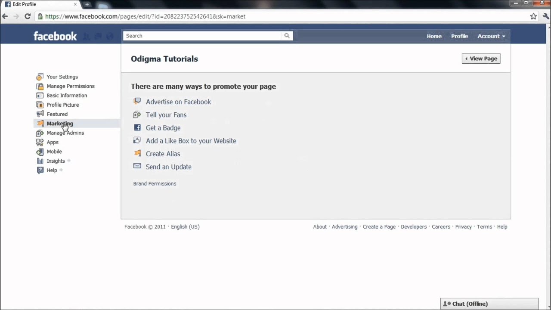The width and height of the screenshot is (551, 310).
Task: Open the Account dropdown menu
Action: (491, 36)
